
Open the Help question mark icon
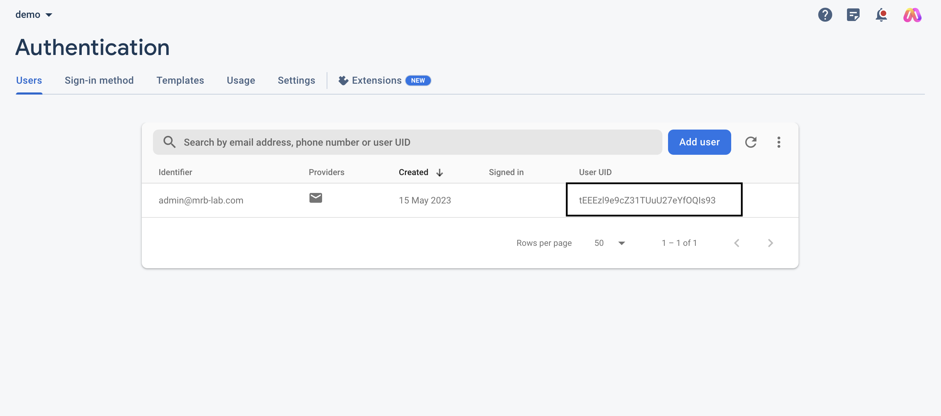[825, 15]
